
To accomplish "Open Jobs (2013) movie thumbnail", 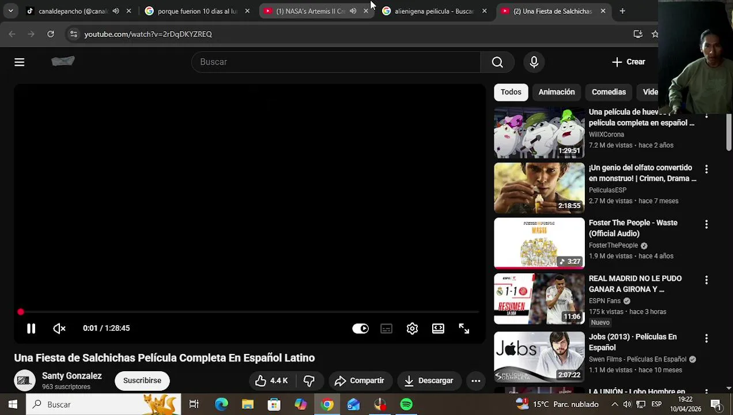I will (539, 357).
